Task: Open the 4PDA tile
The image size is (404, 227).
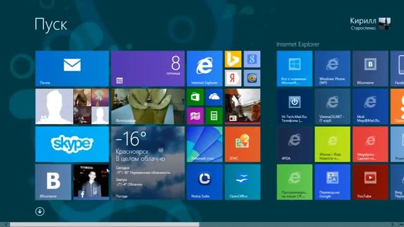Action: point(295,144)
